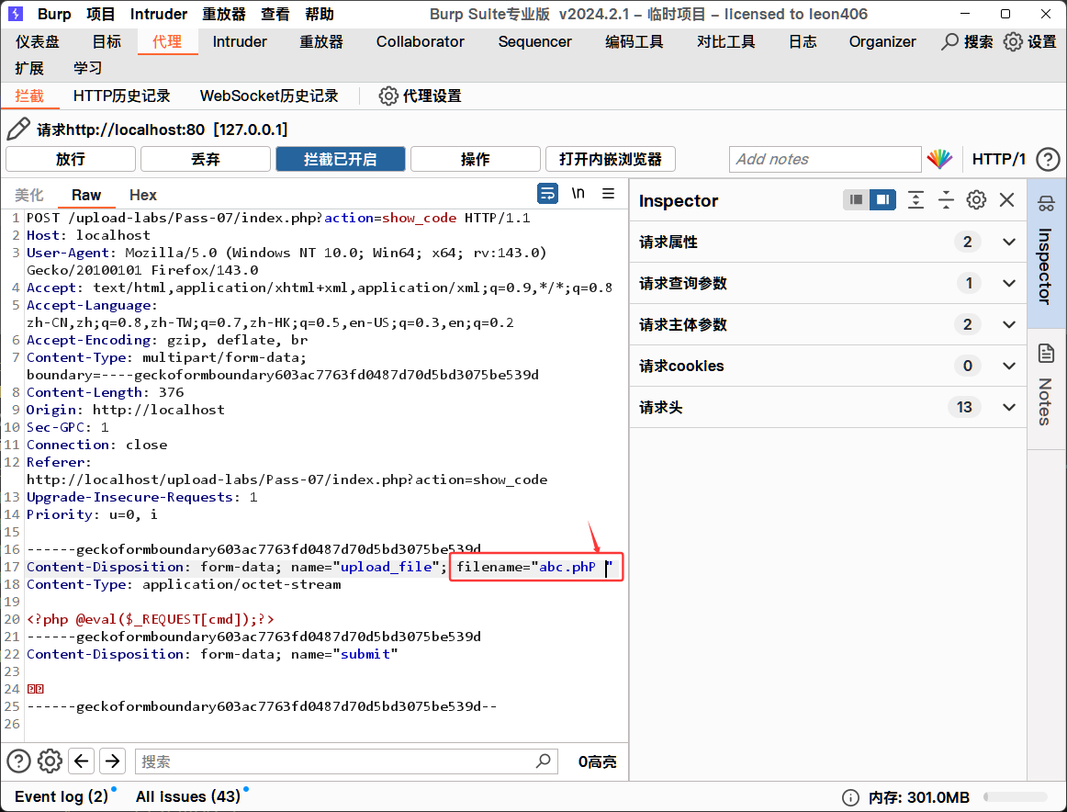Open the 项目 menu
The height and width of the screenshot is (812, 1067).
tap(101, 14)
